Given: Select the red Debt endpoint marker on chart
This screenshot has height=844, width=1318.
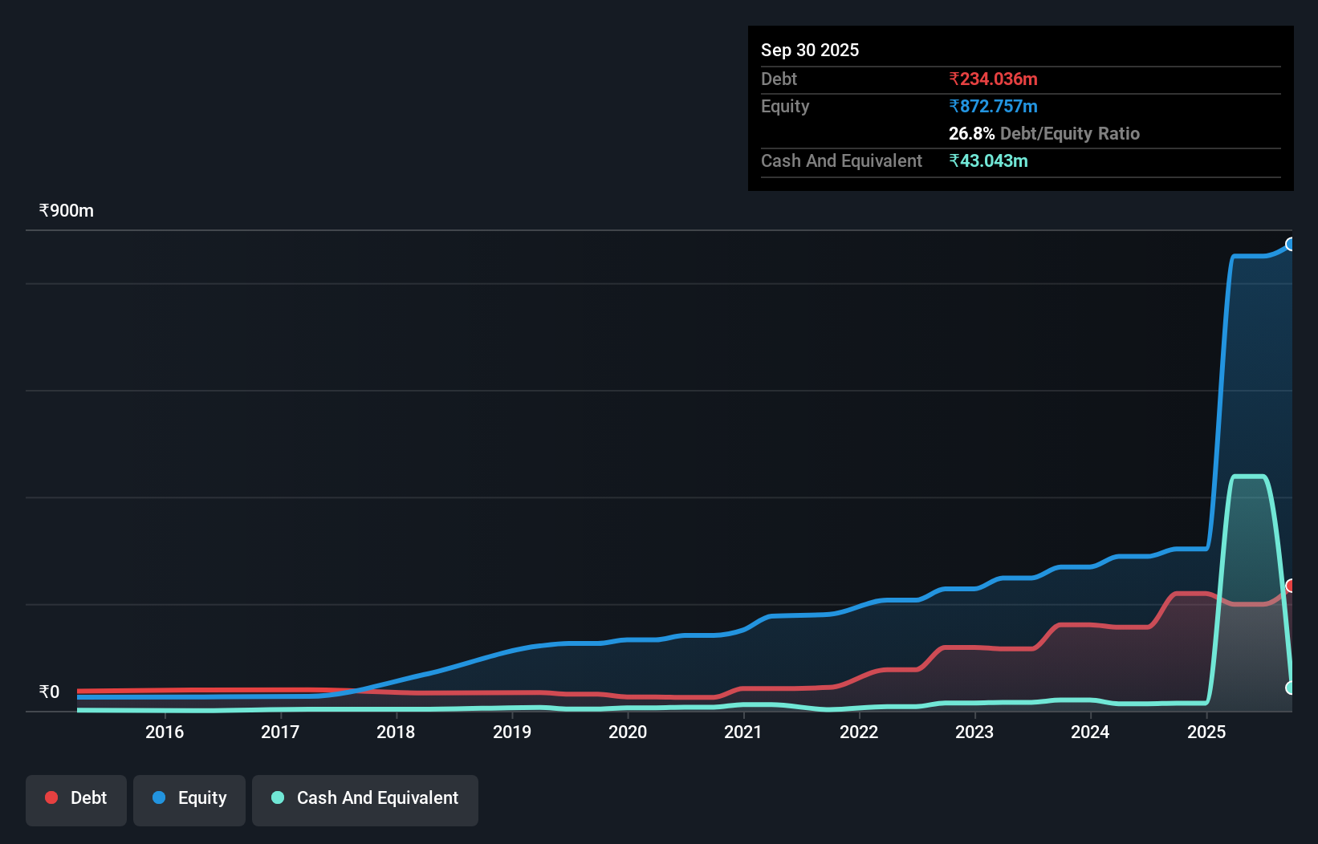Looking at the screenshot, I should [1291, 586].
